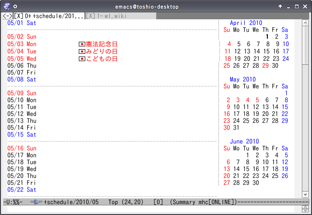Click the sticky dot in the title bar

coord(16,7)
